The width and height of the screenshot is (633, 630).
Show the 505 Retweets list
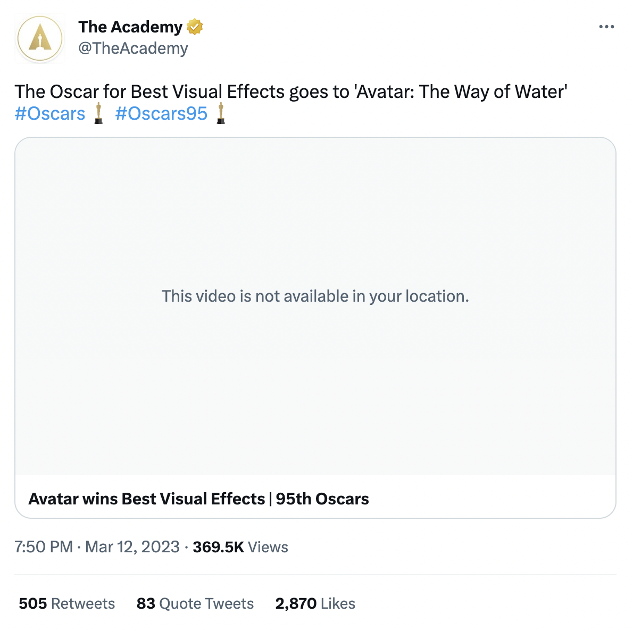click(x=67, y=603)
